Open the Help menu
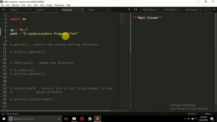Viewport: 217px width, 122px height. coord(68,5)
